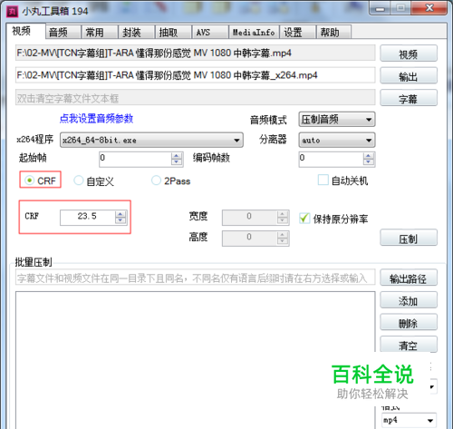This screenshot has height=429, width=453.
Task: Open the 常用 tab
Action: point(100,32)
